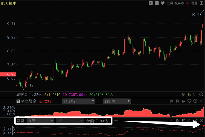The height and width of the screenshot is (137, 205).
Task: Open the 坐标线 coordinate line menu
Action: pyautogui.click(x=179, y=3)
